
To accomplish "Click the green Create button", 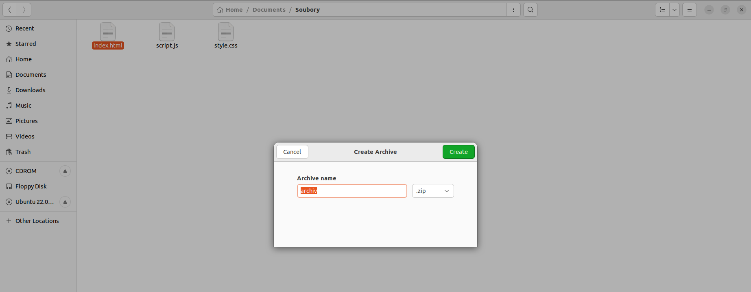I will pyautogui.click(x=458, y=152).
